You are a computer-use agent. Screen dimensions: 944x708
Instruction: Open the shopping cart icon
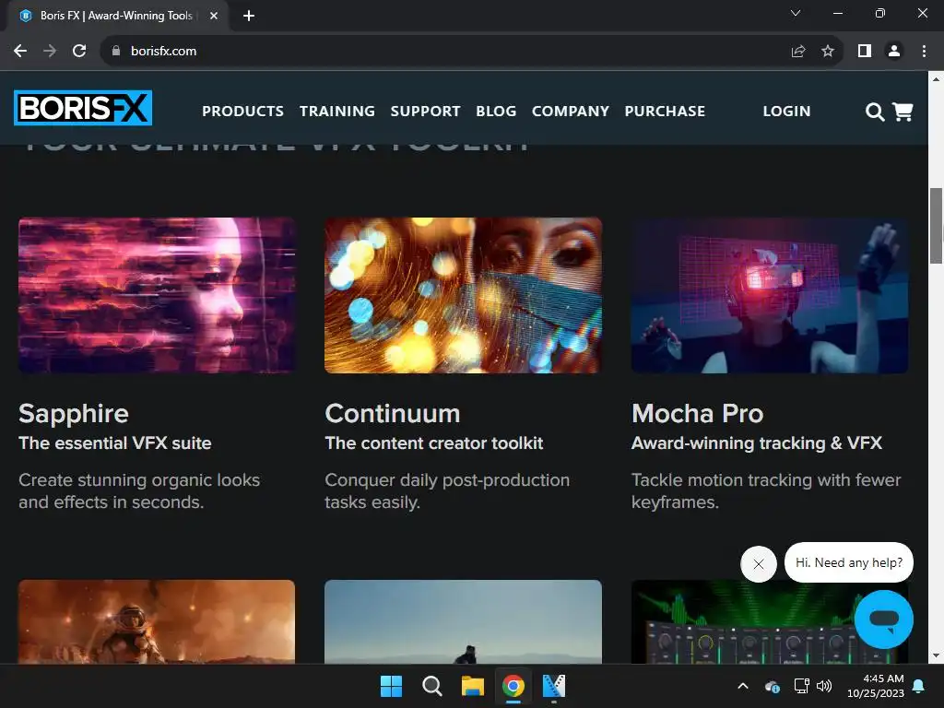(903, 112)
